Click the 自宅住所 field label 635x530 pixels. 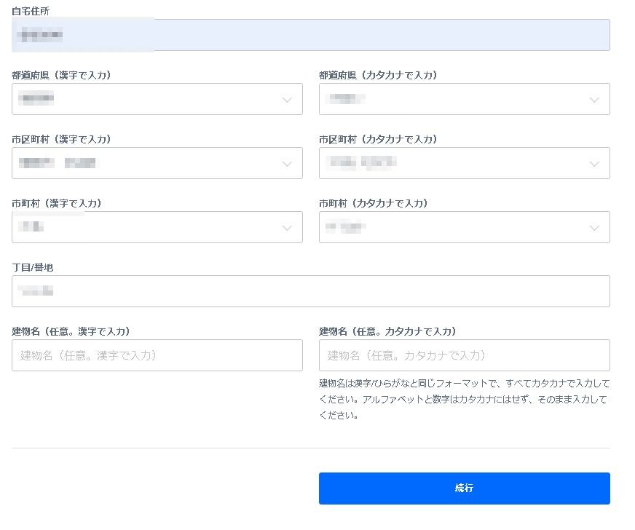click(31, 11)
